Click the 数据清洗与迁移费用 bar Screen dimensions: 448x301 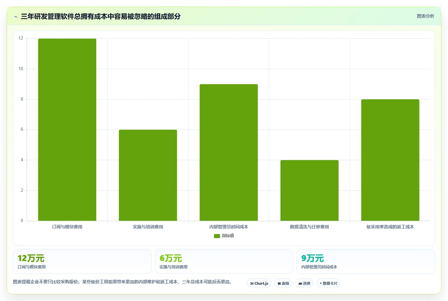coord(309,190)
